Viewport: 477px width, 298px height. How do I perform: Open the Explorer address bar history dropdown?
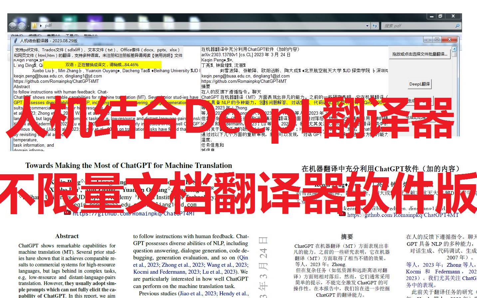click(x=367, y=26)
